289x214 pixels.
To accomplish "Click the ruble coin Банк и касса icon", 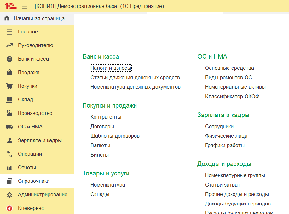I will (x=9, y=59).
